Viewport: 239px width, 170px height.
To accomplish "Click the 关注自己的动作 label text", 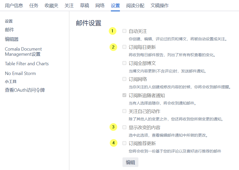I will (x=145, y=111).
